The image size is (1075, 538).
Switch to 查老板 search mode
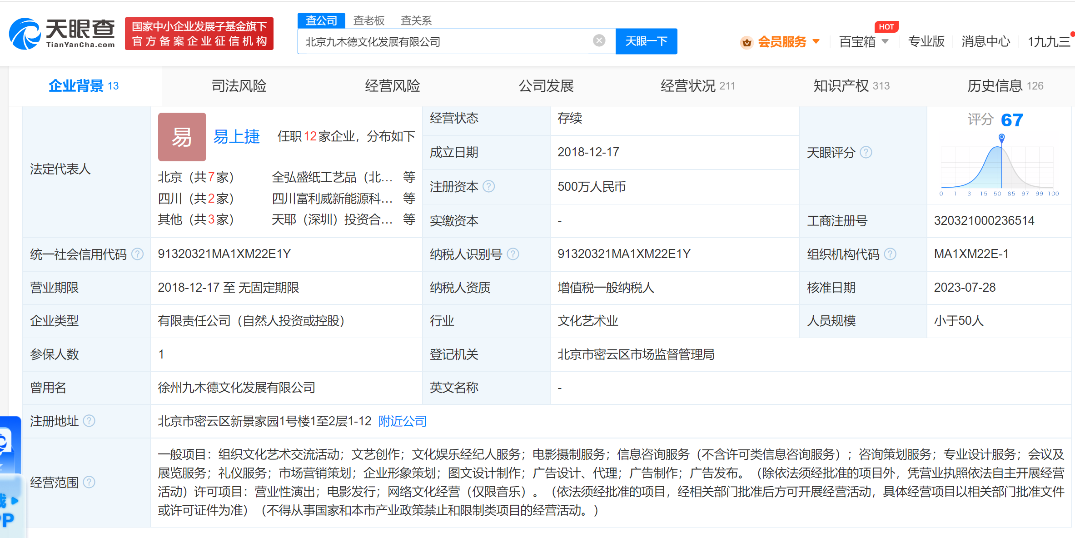coord(368,20)
